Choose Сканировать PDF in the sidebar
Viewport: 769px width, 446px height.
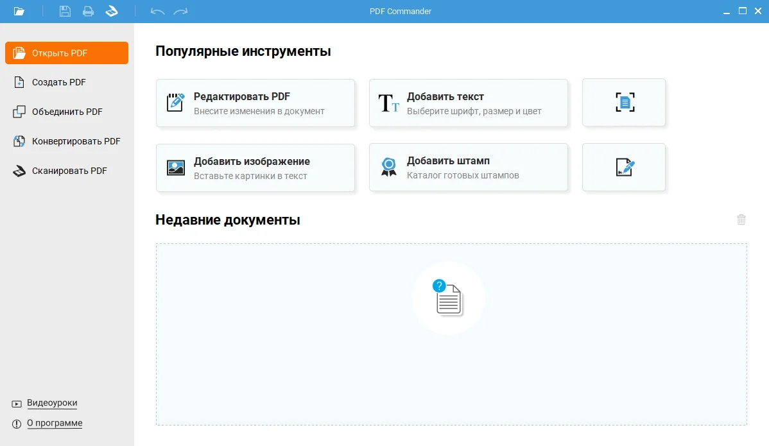tap(69, 171)
